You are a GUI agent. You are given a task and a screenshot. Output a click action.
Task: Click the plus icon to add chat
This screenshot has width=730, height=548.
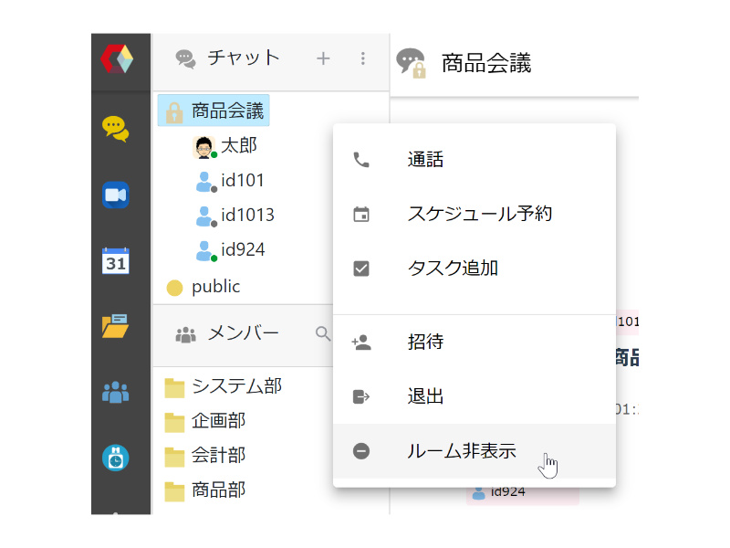tap(323, 58)
